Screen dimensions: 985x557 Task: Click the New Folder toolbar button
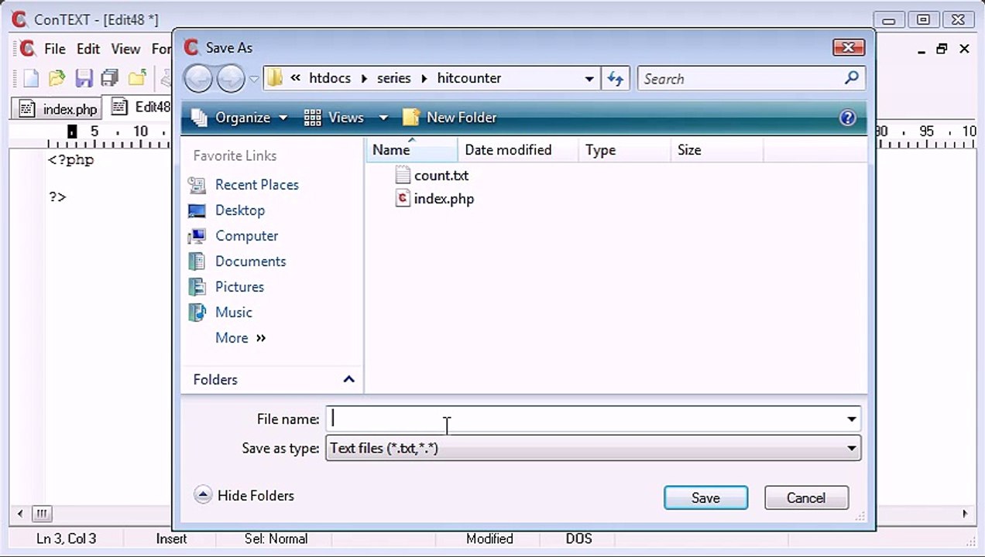tap(450, 118)
